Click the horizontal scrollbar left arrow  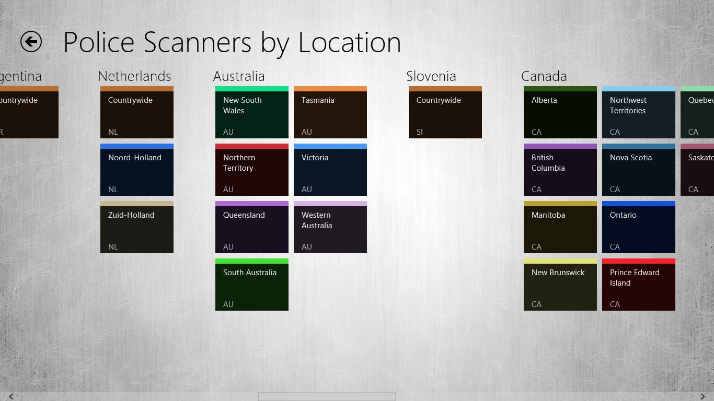pos(11,397)
